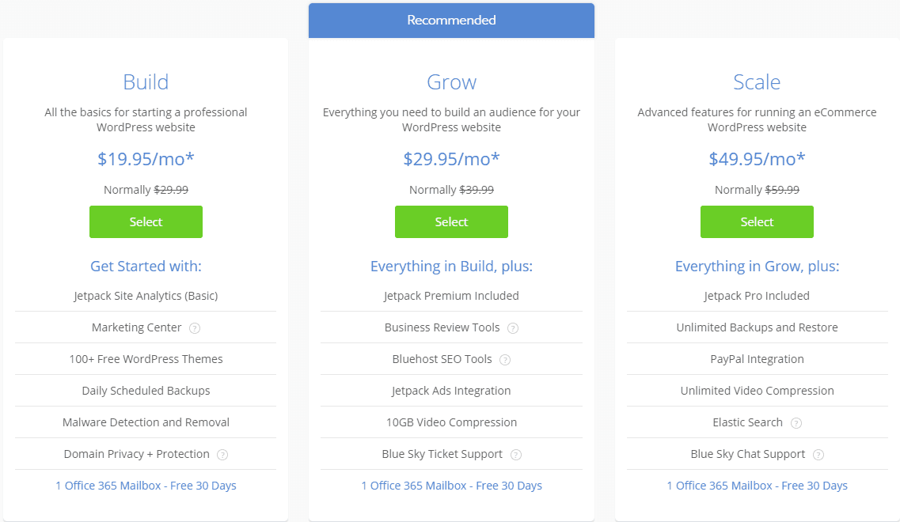
Task: Click Marketing Center feature text
Action: click(137, 327)
